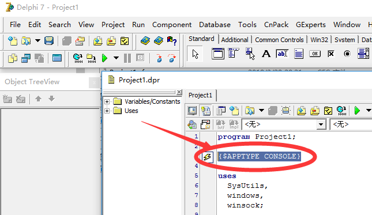Screen dimensions: 372x215
Task: Expand the Uses tree node
Action: tap(107, 111)
